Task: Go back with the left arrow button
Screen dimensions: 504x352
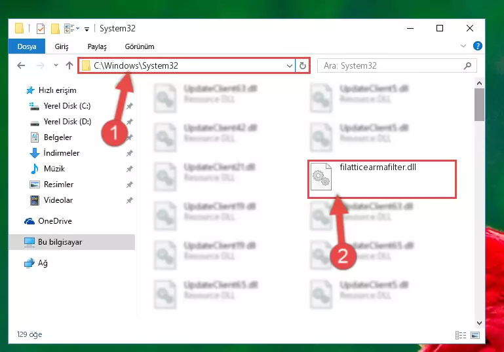Action: pyautogui.click(x=21, y=65)
